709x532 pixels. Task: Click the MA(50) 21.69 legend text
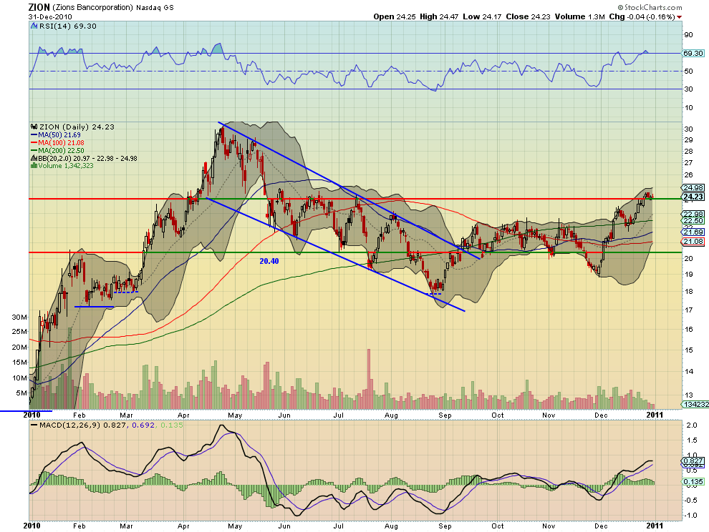pyautogui.click(x=59, y=135)
